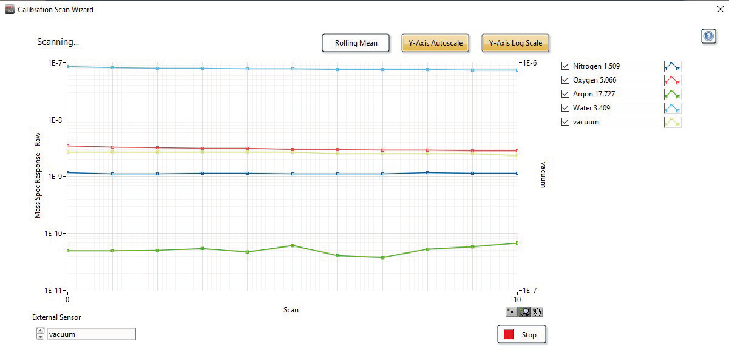Viewport: 729px width, 358px height.
Task: Open vacuum plot legend style icon
Action: pos(672,122)
